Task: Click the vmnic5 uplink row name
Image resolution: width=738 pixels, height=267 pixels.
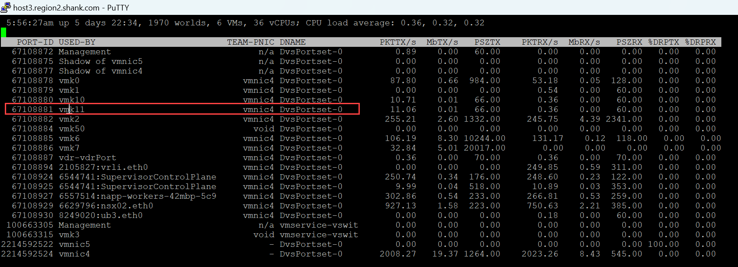Action: [75, 244]
